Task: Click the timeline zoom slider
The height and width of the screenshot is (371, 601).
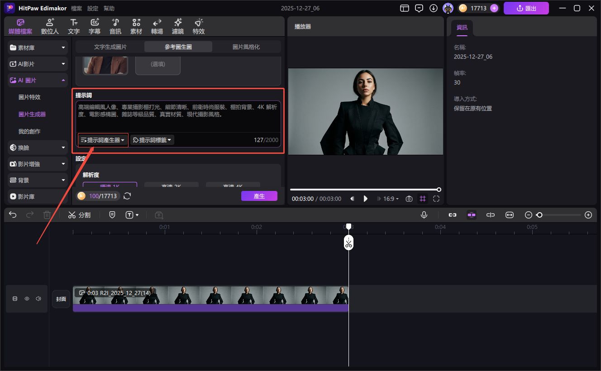Action: click(x=558, y=215)
